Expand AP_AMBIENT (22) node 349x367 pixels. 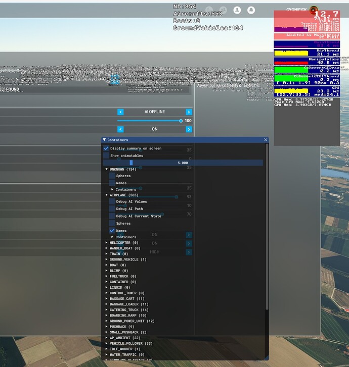107,338
